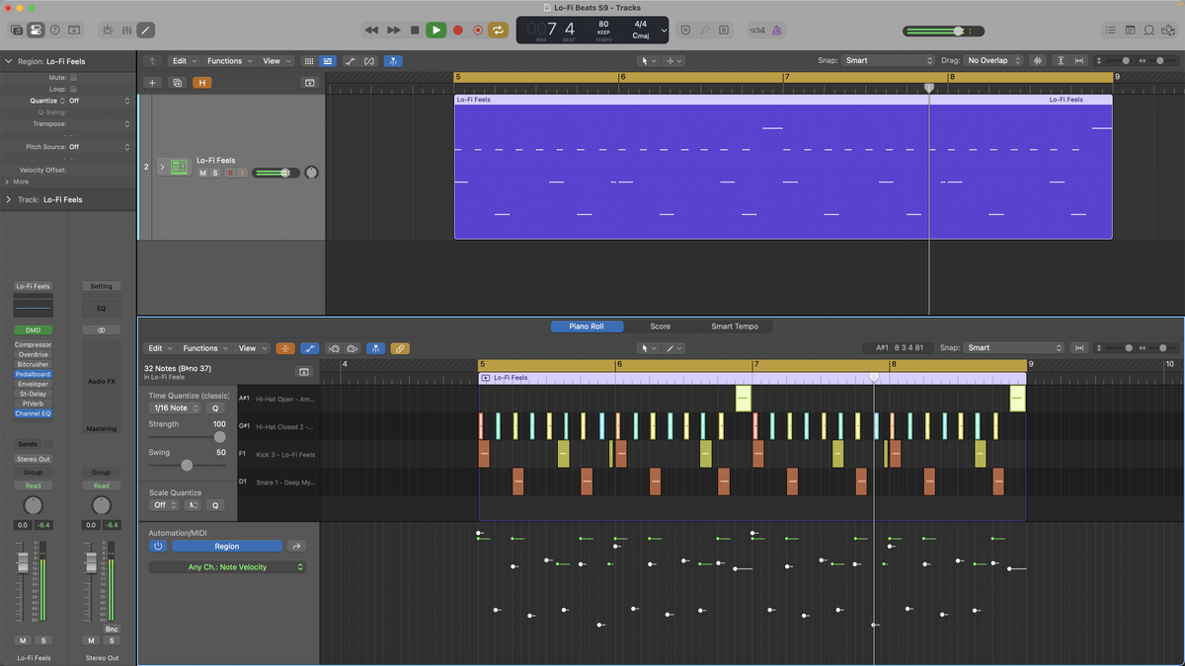Open the Quick Help icon in the control bar
This screenshot has height=666, width=1185.
(54, 30)
